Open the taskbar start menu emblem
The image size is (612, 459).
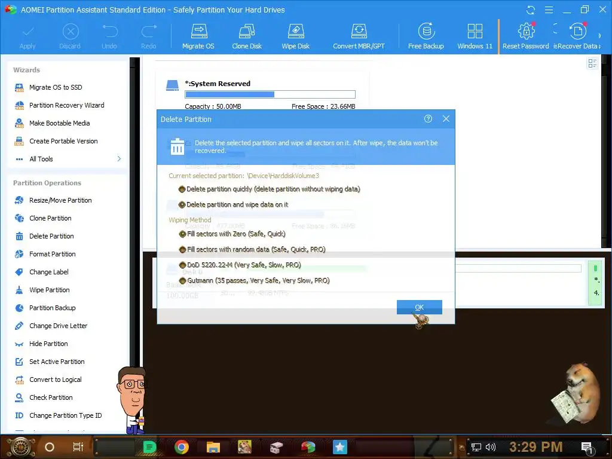(x=21, y=447)
